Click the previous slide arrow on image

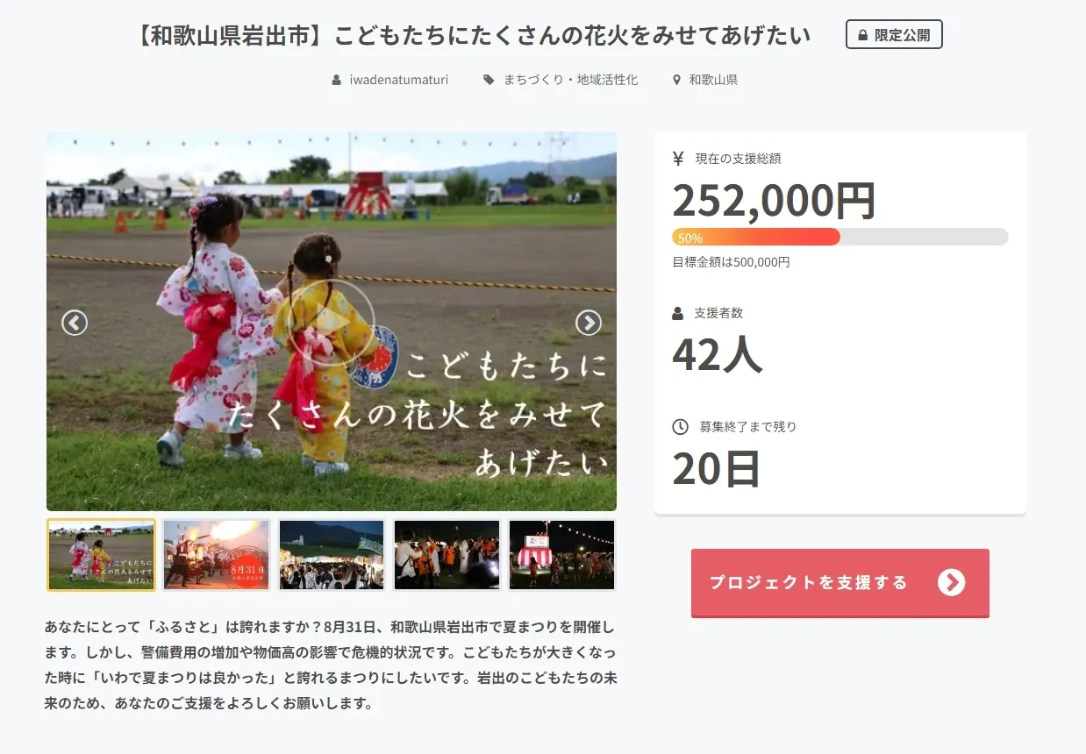pos(75,323)
